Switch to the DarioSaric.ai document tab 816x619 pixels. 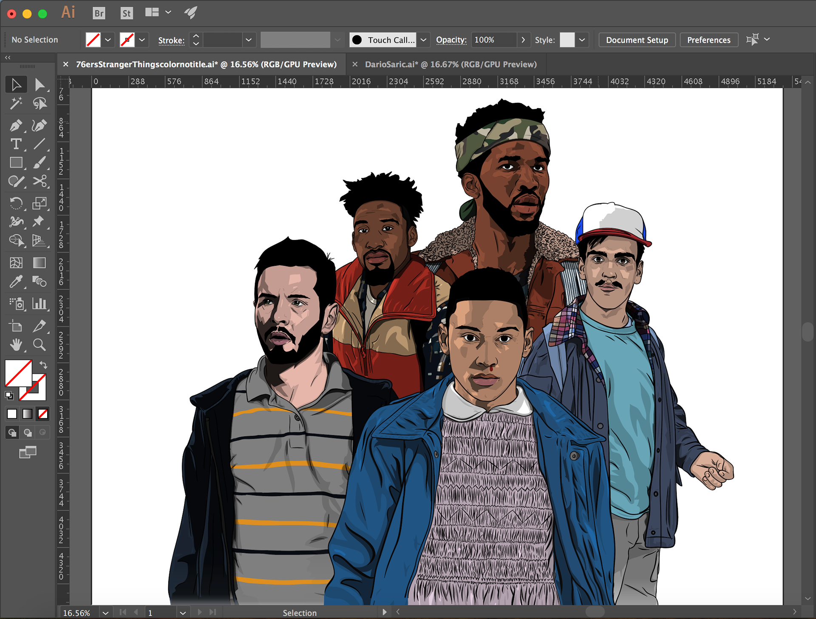point(450,64)
